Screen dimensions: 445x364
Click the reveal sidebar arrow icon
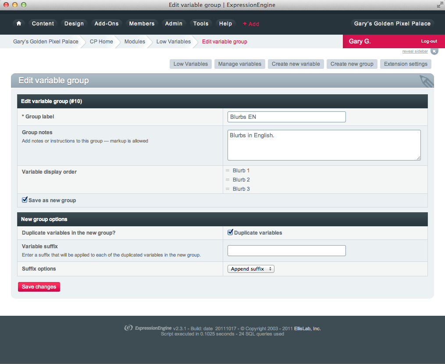(434, 51)
